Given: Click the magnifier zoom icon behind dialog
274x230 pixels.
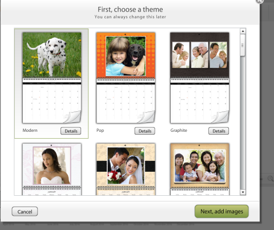Looking at the screenshot, I should point(271,179).
